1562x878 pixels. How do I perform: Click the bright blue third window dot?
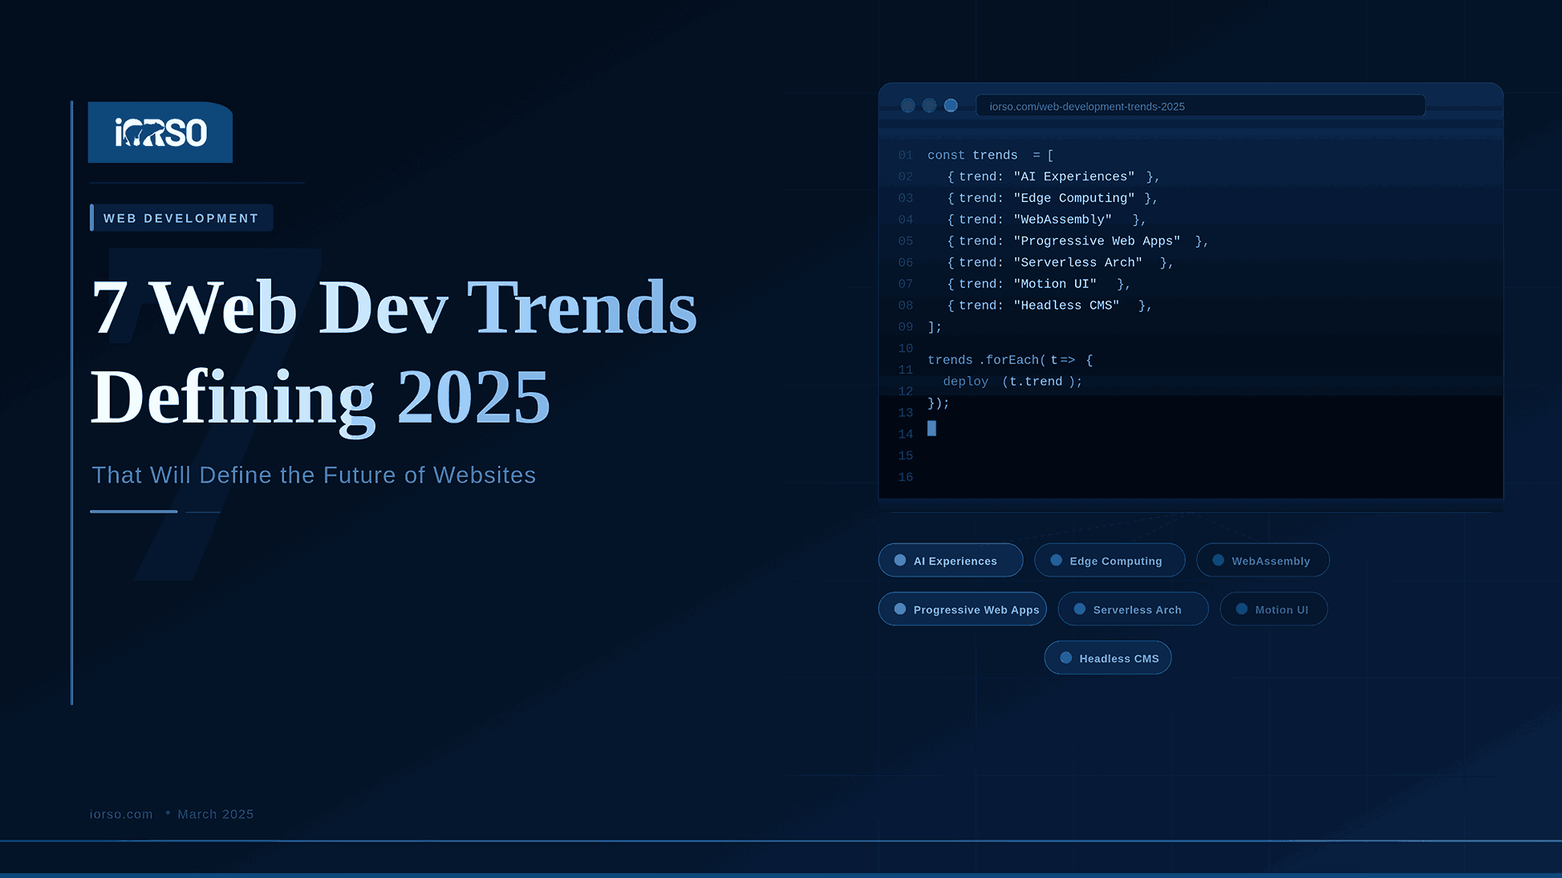951,106
